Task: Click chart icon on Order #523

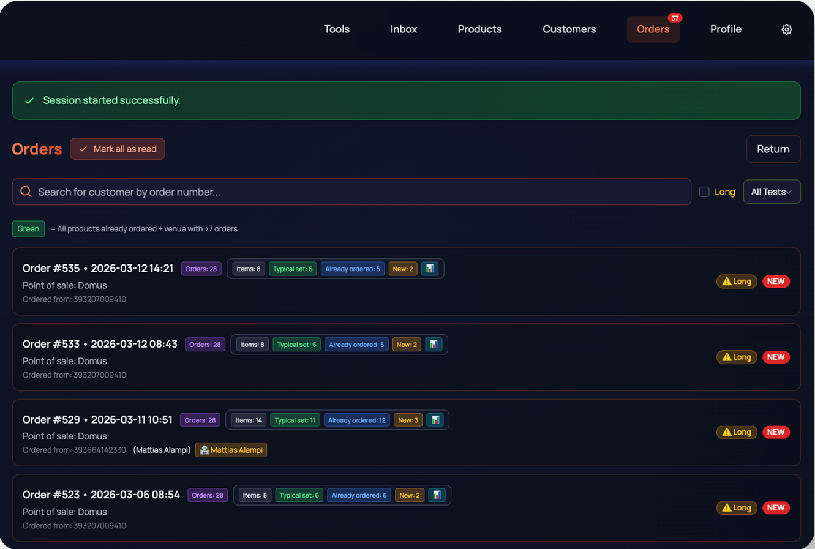Action: click(437, 495)
